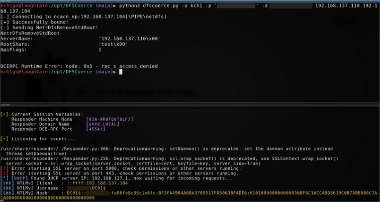Click the 'DCERPC Runtime Error' rpc_s_access_denied line
Viewport: 381px width, 202px height.
click(x=79, y=66)
